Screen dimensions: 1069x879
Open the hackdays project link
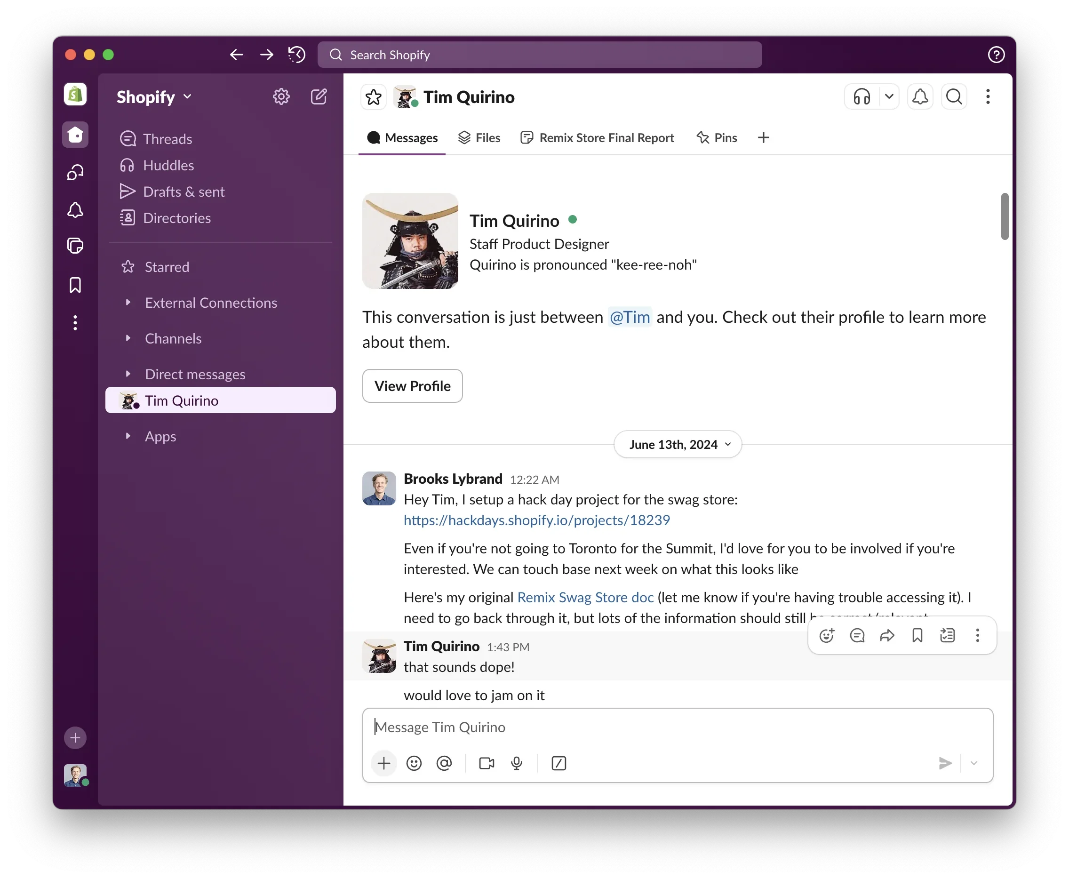click(536, 520)
